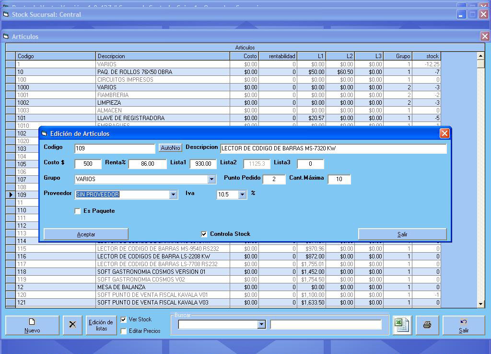Click the delete X button in bottom toolbar
The width and height of the screenshot is (491, 354).
point(72,325)
